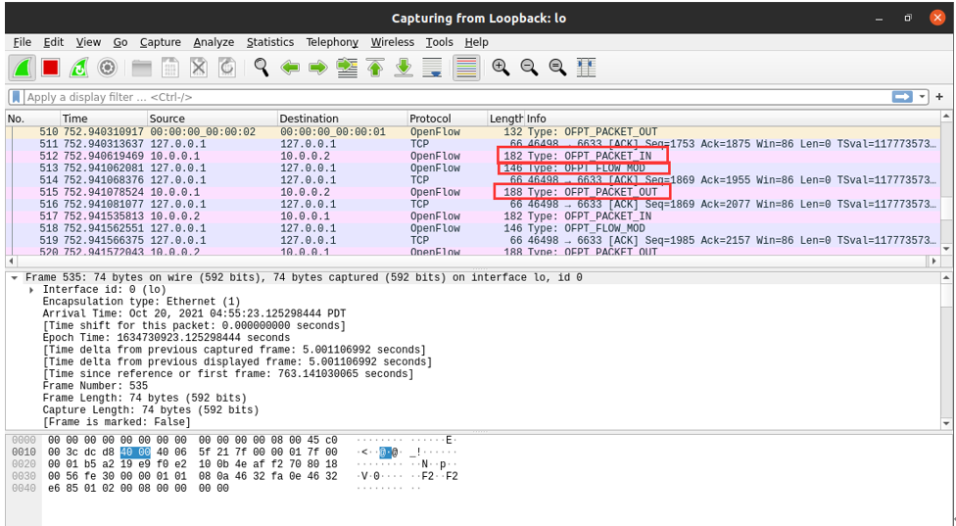Image resolution: width=956 pixels, height=526 pixels.
Task: Expand the Interface id: 0 (lo) node
Action: [x=31, y=290]
